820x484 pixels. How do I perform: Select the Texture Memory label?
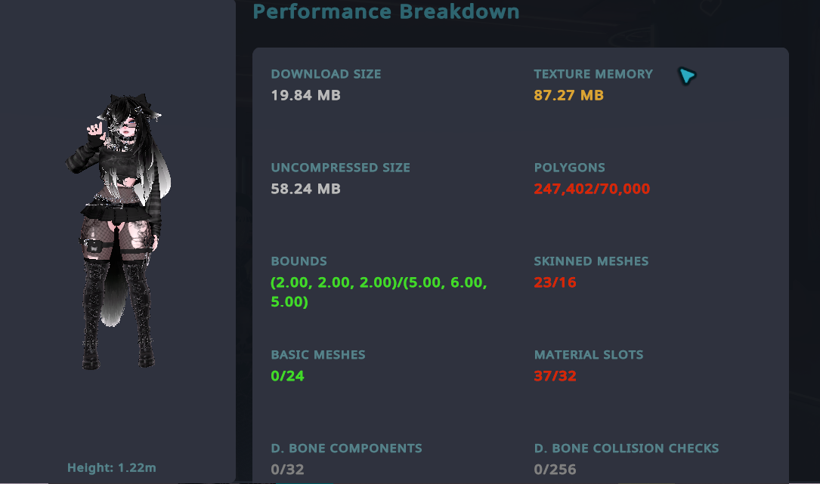coord(593,74)
